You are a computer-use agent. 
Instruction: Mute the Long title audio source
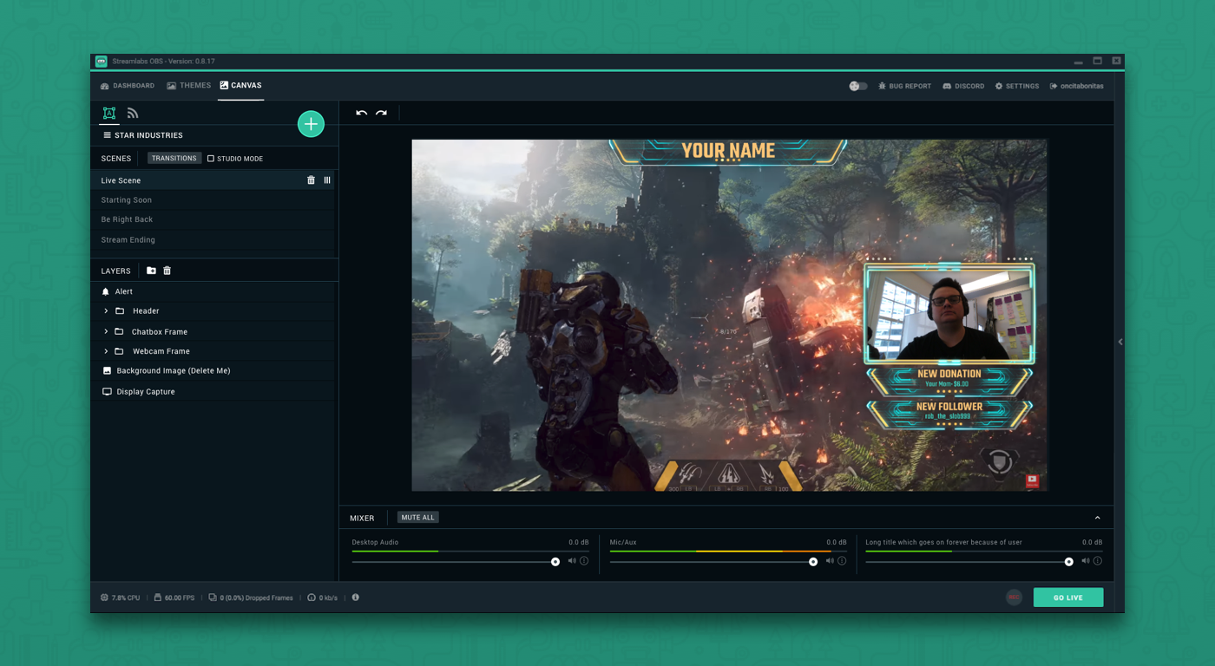pyautogui.click(x=1086, y=561)
